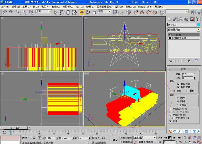Select the Select and Link tool
The width and height of the screenshot is (202, 144).
pos(18,12)
